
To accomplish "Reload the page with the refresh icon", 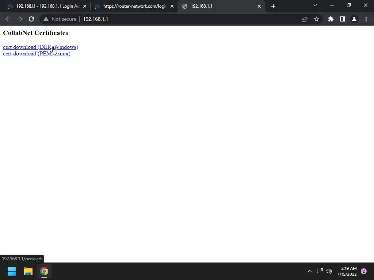I will pos(31,19).
